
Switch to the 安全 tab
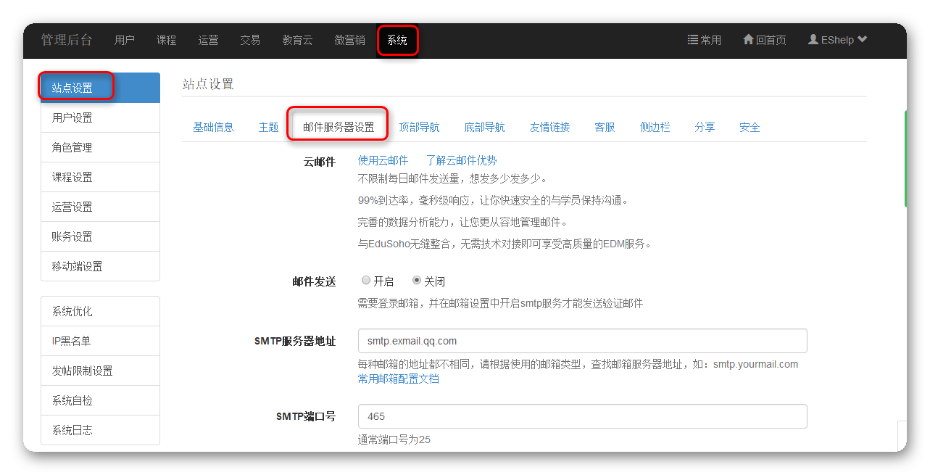(x=750, y=127)
